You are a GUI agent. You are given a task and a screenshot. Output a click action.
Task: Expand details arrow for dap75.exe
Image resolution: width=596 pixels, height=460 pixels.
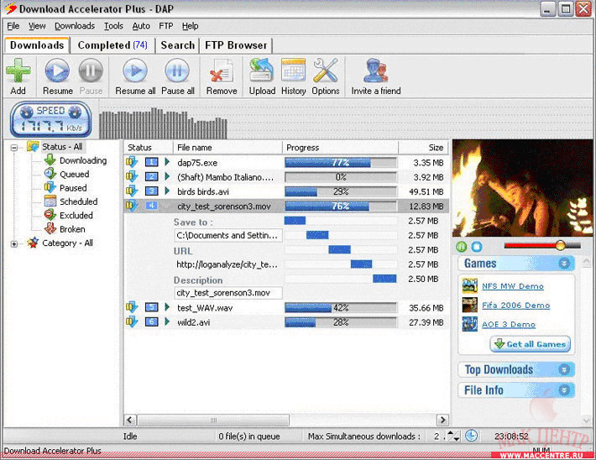tap(167, 162)
